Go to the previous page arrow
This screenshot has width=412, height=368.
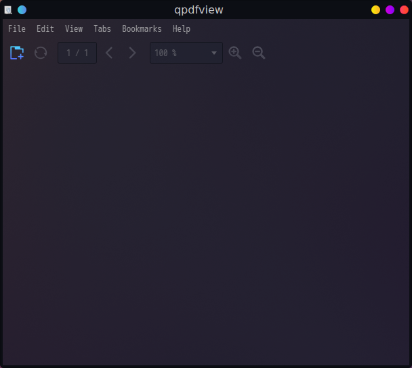[109, 53]
